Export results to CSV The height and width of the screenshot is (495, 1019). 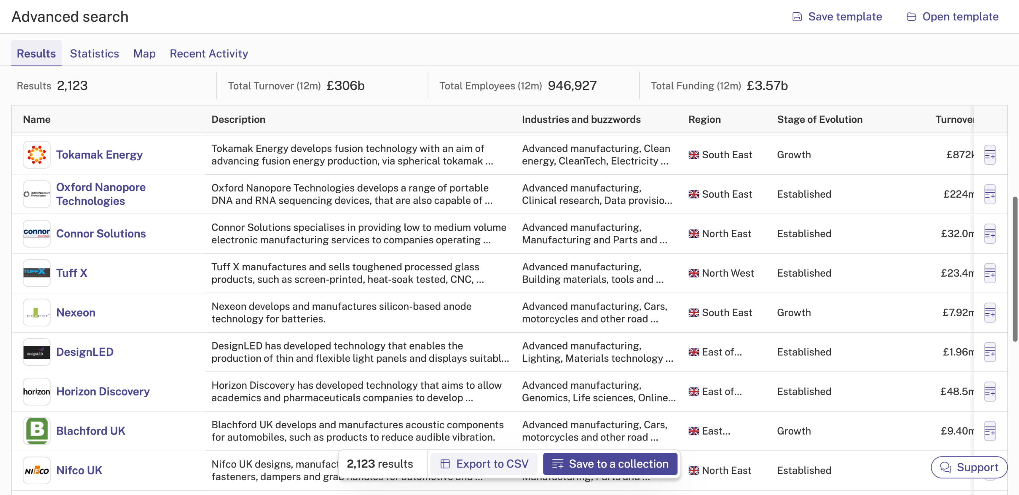point(484,464)
